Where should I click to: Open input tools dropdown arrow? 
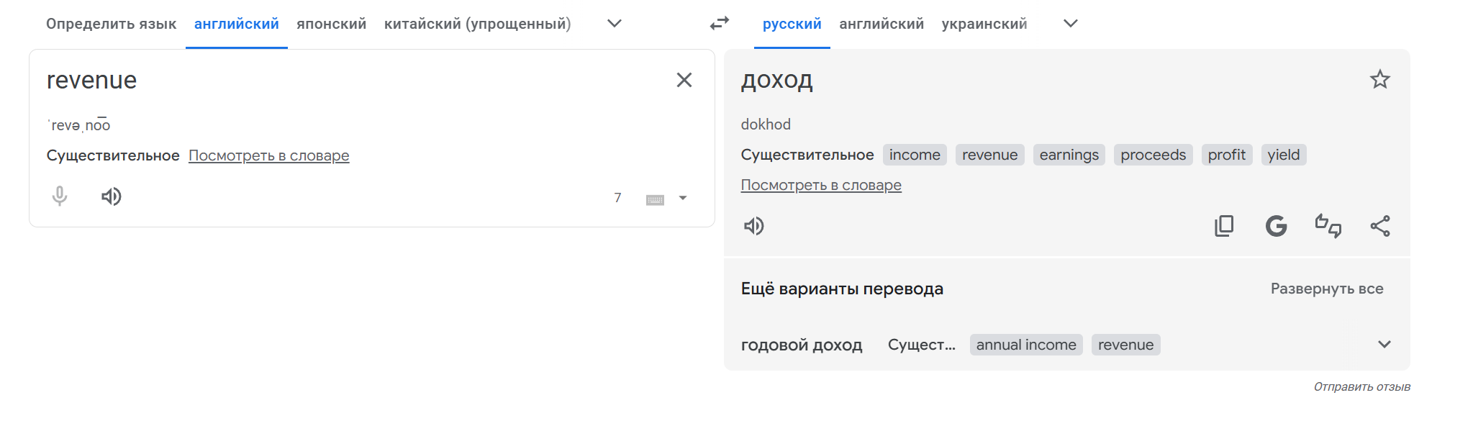tap(683, 198)
